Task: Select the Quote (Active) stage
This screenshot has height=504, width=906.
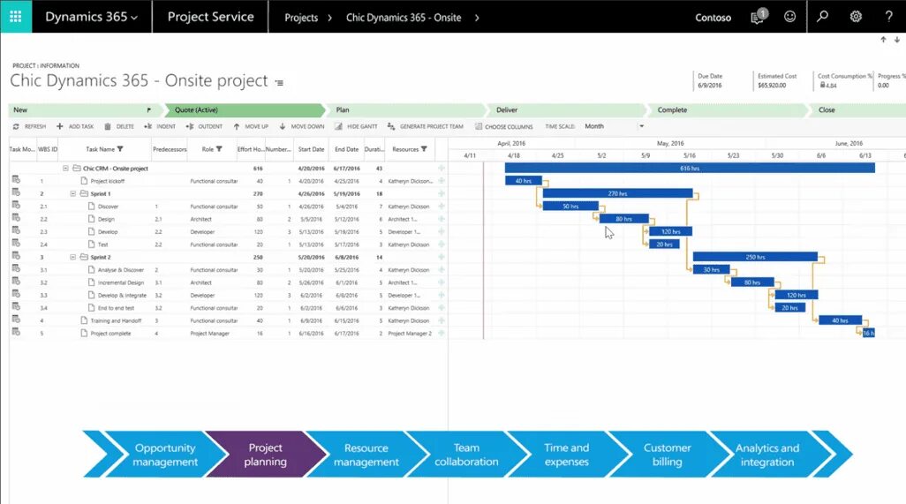Action: [x=243, y=109]
